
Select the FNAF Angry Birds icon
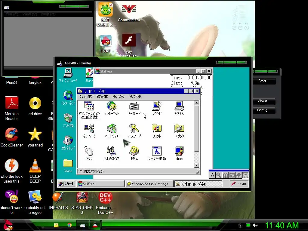point(106,44)
